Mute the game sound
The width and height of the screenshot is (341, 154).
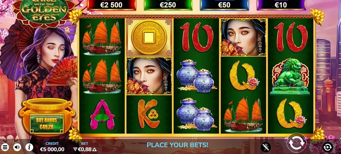(x=17, y=147)
